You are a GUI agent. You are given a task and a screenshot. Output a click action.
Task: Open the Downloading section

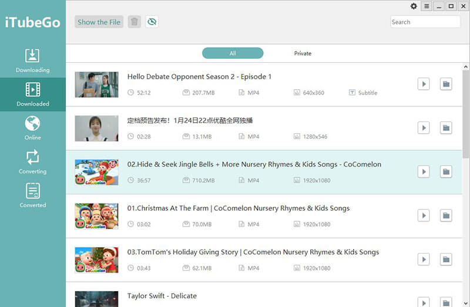click(33, 61)
